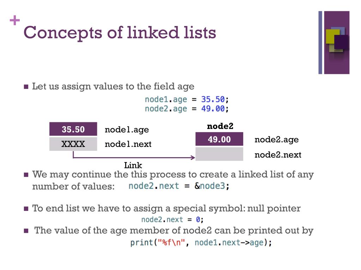Click the node1.next label text

point(128,144)
